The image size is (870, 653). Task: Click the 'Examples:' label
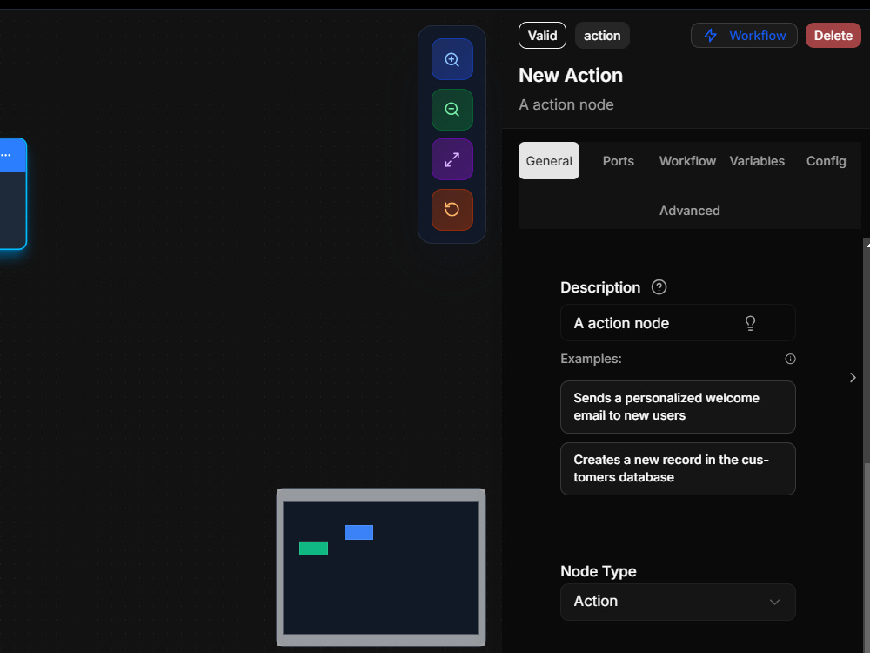(x=591, y=359)
